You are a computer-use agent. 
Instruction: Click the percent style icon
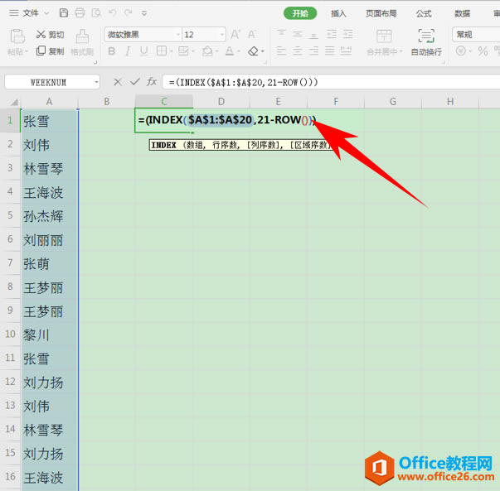pyautogui.click(x=483, y=51)
